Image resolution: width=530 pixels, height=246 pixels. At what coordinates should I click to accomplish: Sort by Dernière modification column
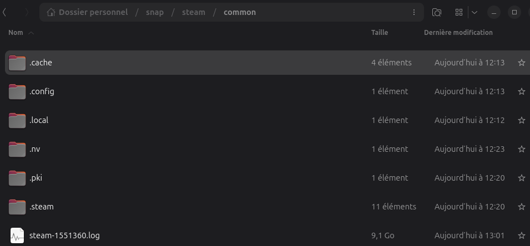(458, 33)
